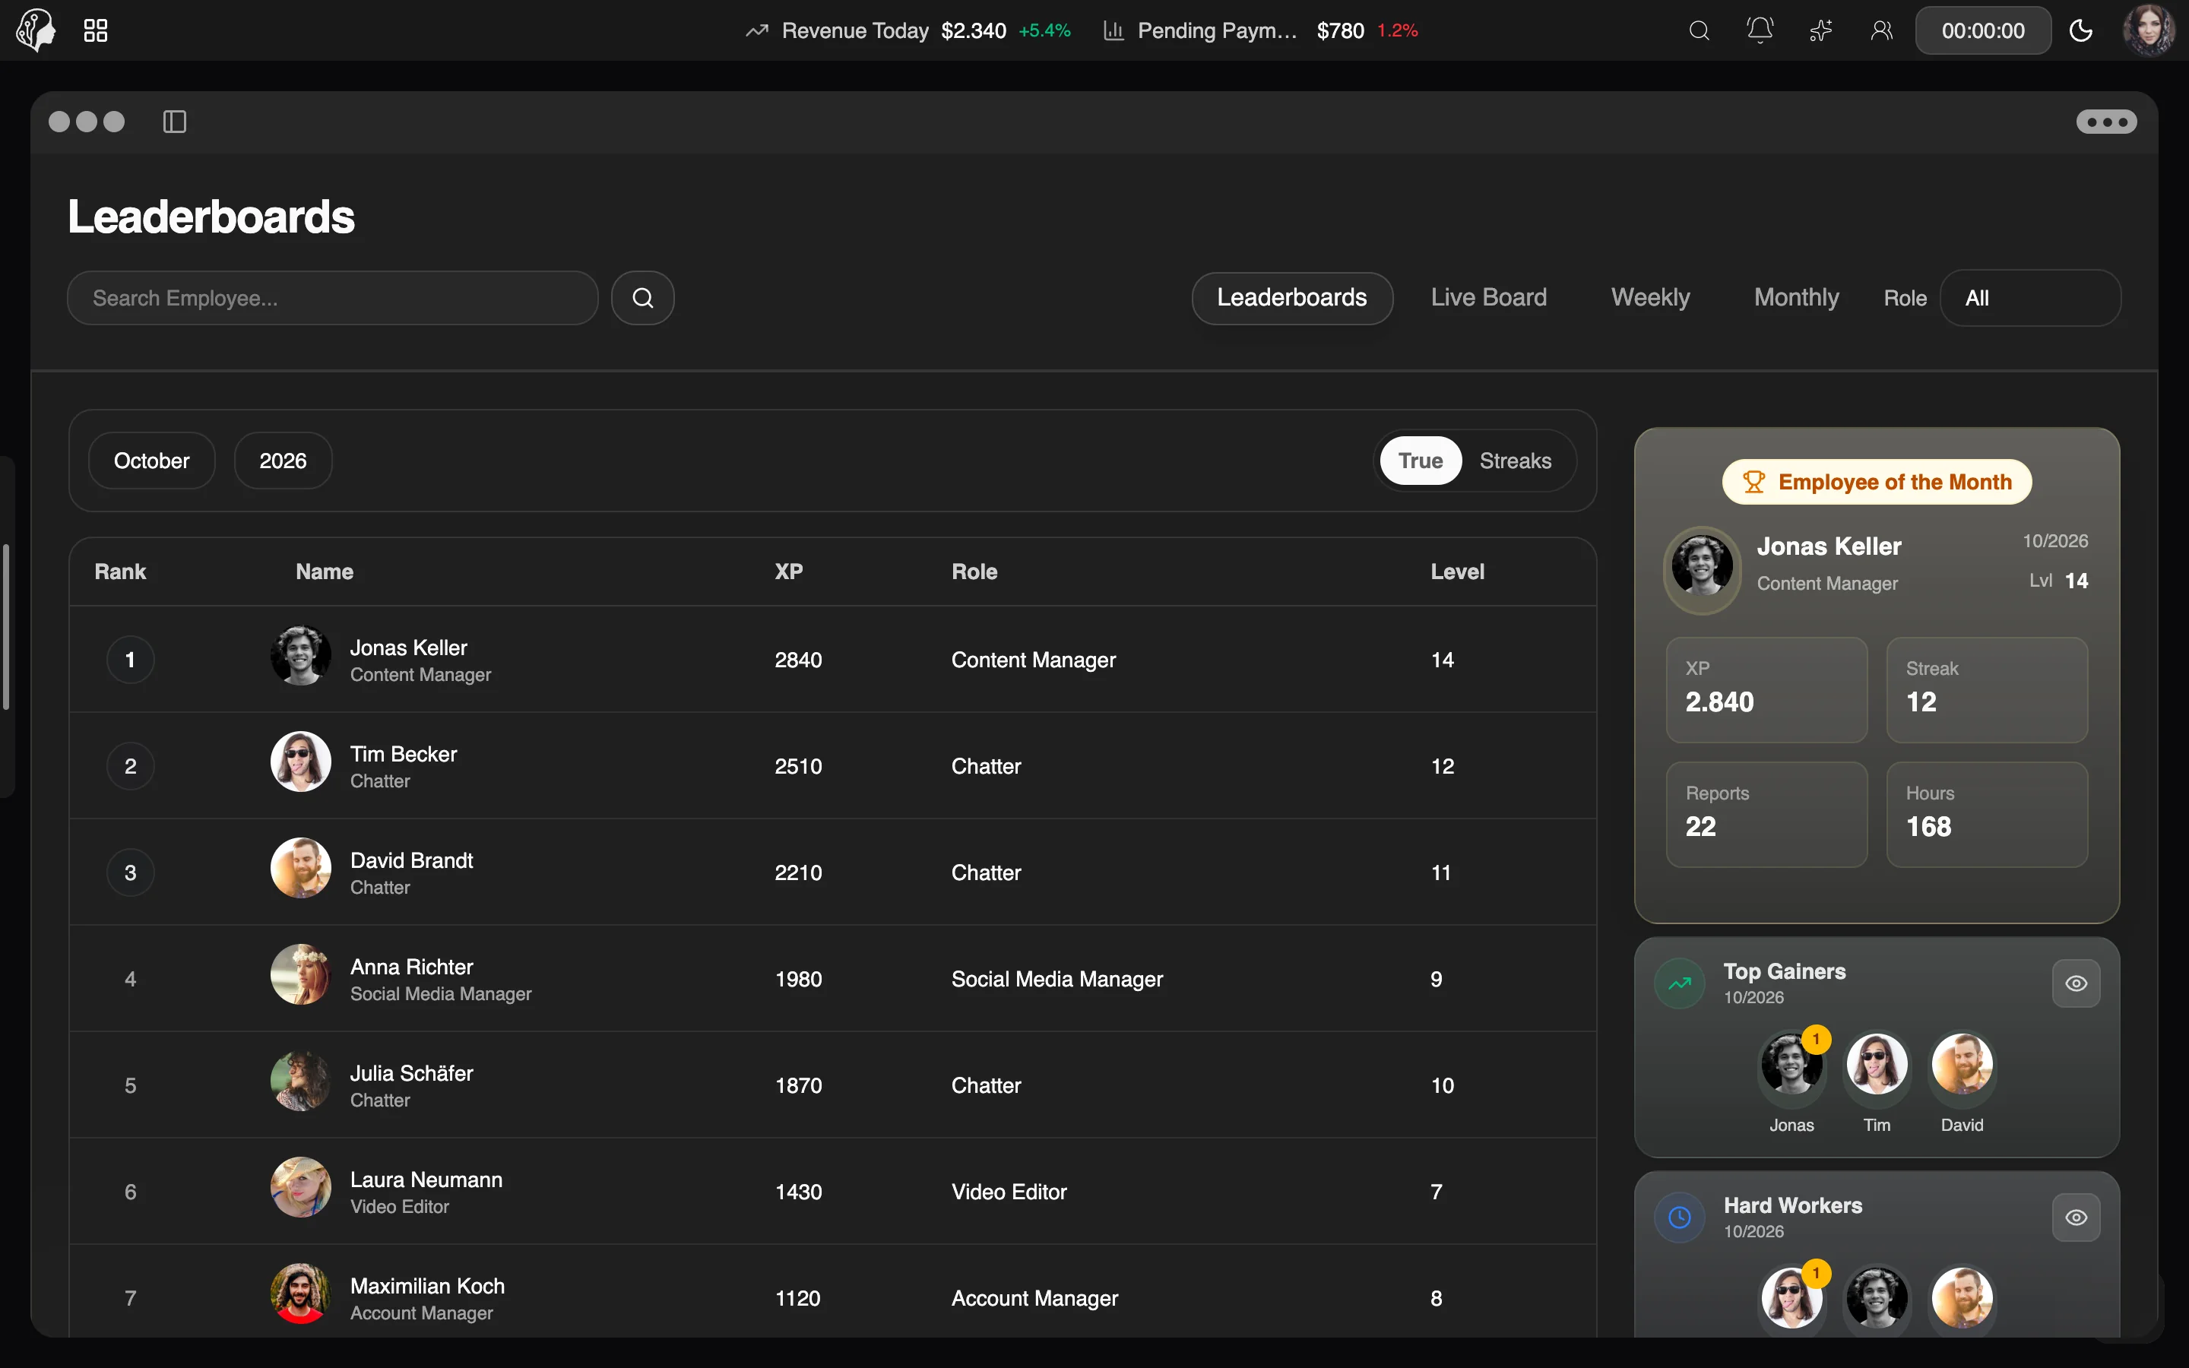Open the apps grid icon in top bar
The height and width of the screenshot is (1368, 2189).
click(x=95, y=30)
